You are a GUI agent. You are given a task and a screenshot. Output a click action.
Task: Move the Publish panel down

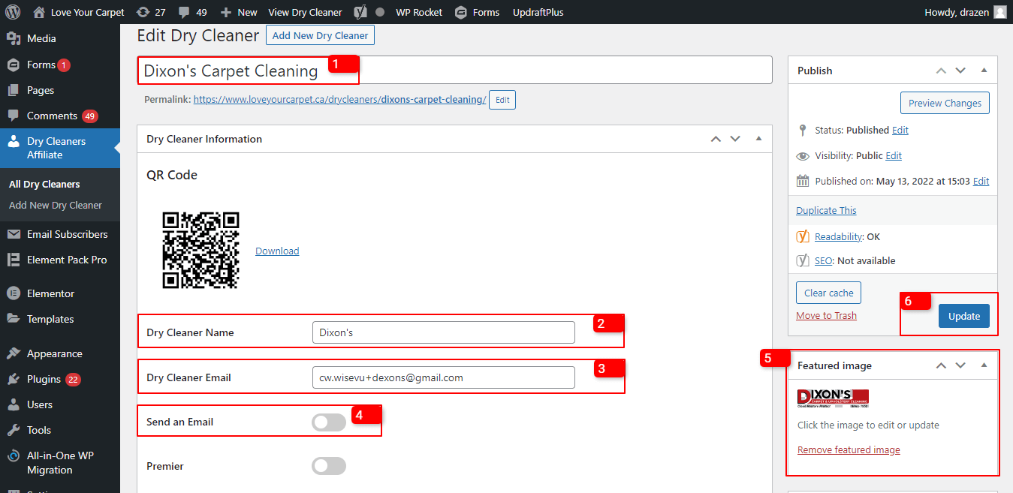[960, 71]
